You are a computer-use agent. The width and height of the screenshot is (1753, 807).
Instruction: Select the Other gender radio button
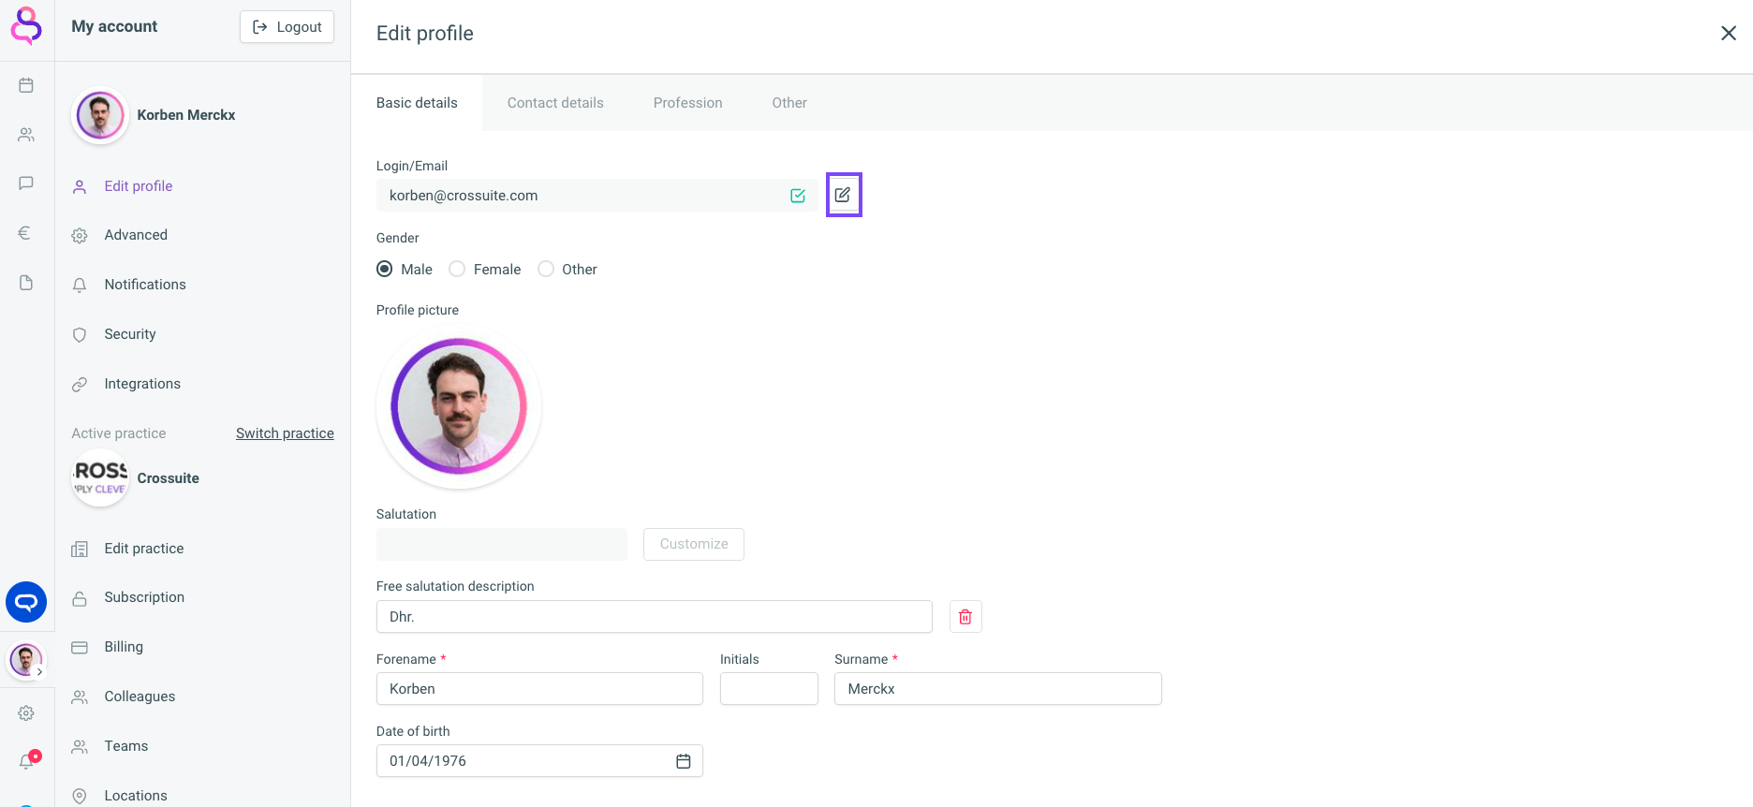546,270
